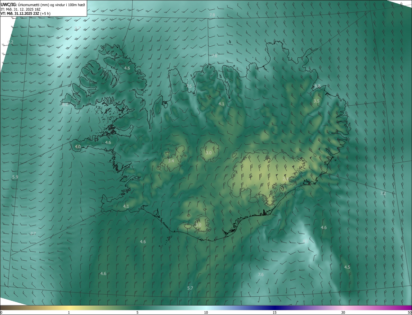Click the 3.5 value label on the map
The width and height of the screenshot is (412, 315).
(316, 101)
